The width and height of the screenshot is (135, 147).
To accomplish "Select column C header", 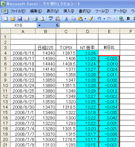I will (x=66, y=31).
